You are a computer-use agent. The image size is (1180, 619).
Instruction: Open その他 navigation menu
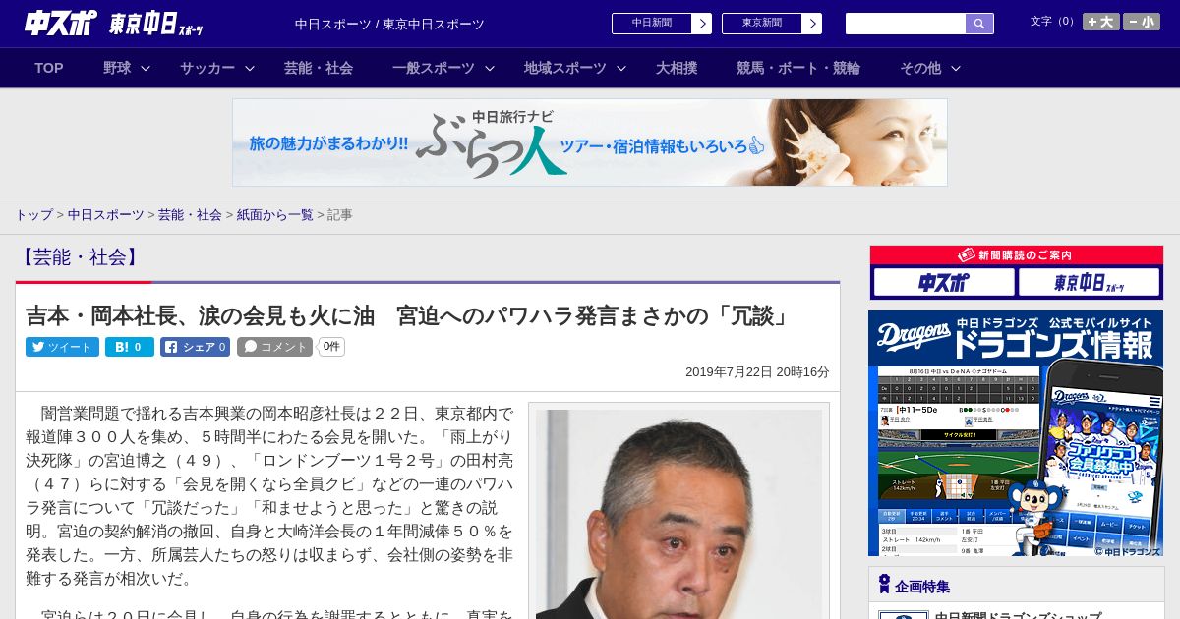point(920,68)
